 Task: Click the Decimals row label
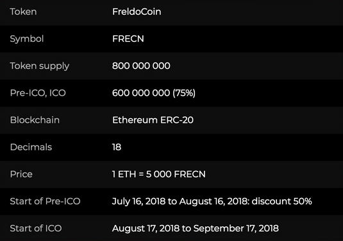pyautogui.click(x=31, y=147)
